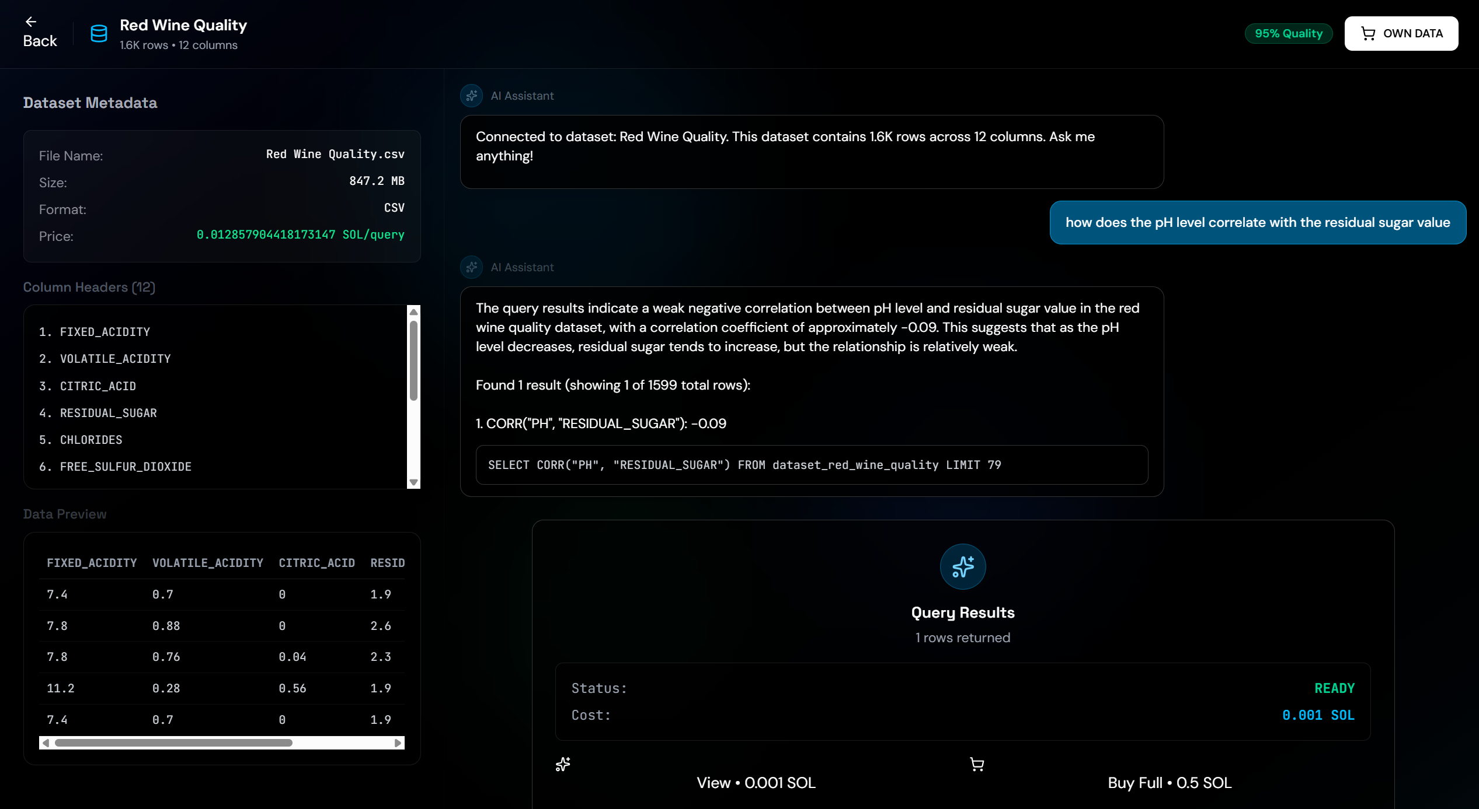The image size is (1479, 809).
Task: Click the first AI Assistant sparkle avatar
Action: [x=471, y=96]
